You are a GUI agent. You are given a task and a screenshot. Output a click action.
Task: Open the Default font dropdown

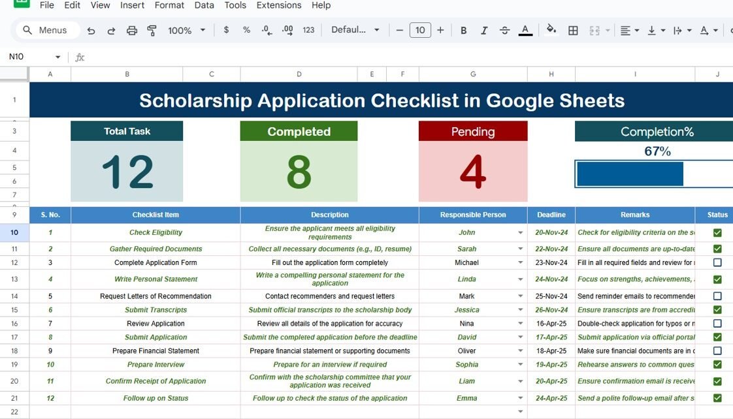(355, 30)
